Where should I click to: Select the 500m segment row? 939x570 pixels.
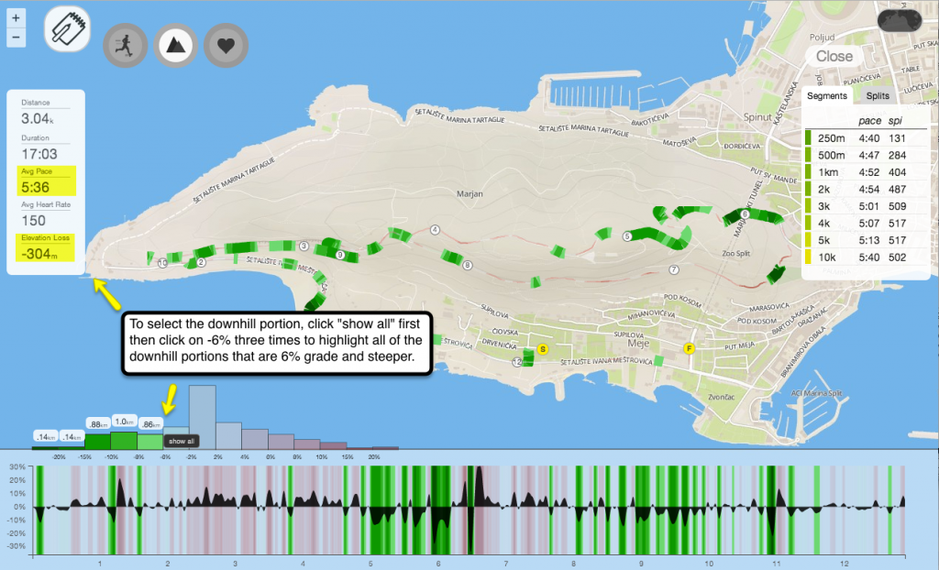point(866,155)
